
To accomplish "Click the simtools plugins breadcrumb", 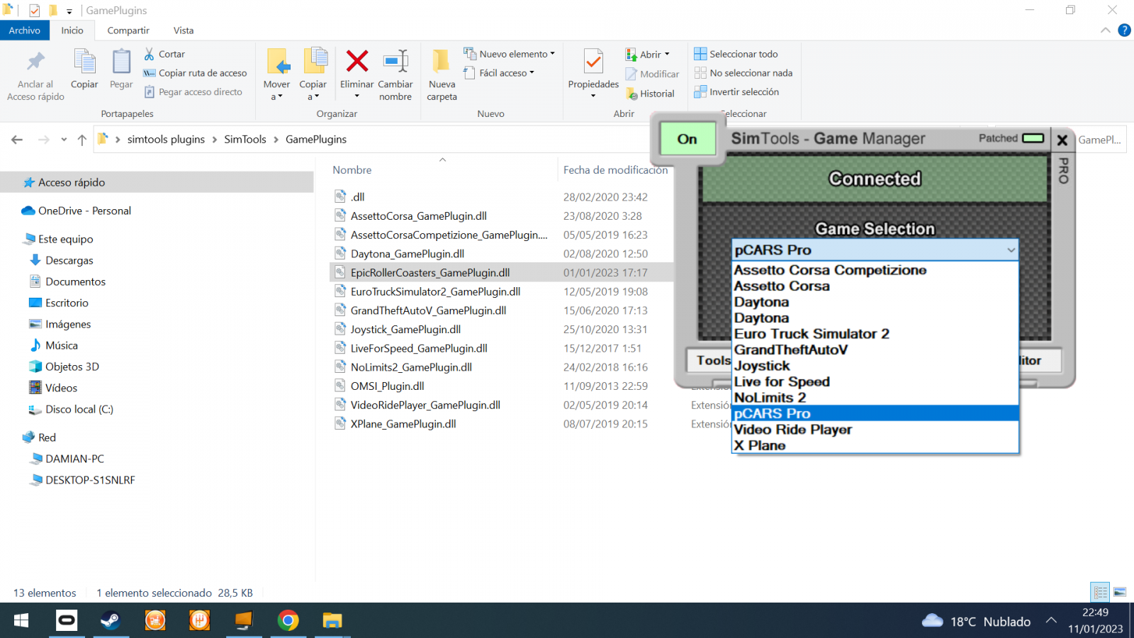I will click(166, 140).
